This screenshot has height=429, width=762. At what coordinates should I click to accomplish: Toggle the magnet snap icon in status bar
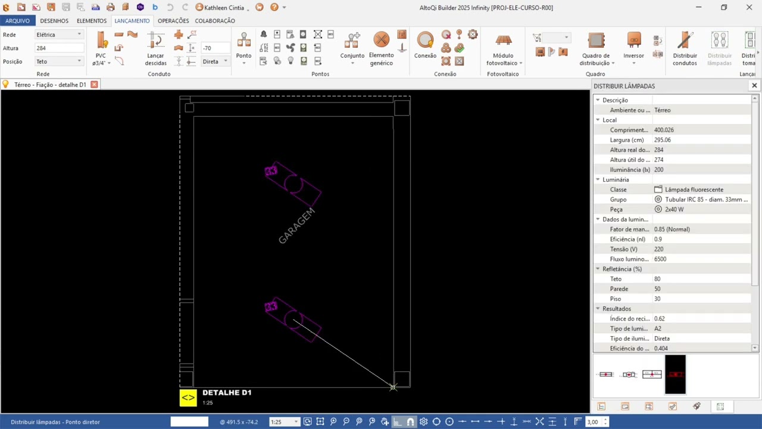coord(410,422)
